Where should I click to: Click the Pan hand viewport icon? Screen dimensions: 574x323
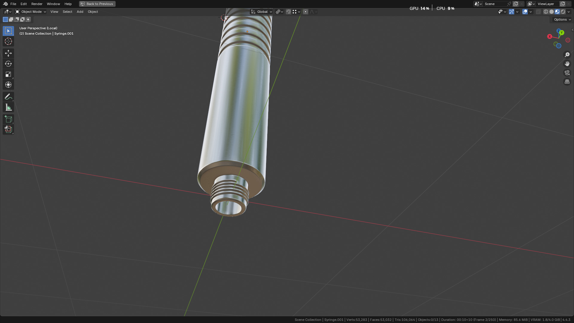click(567, 64)
